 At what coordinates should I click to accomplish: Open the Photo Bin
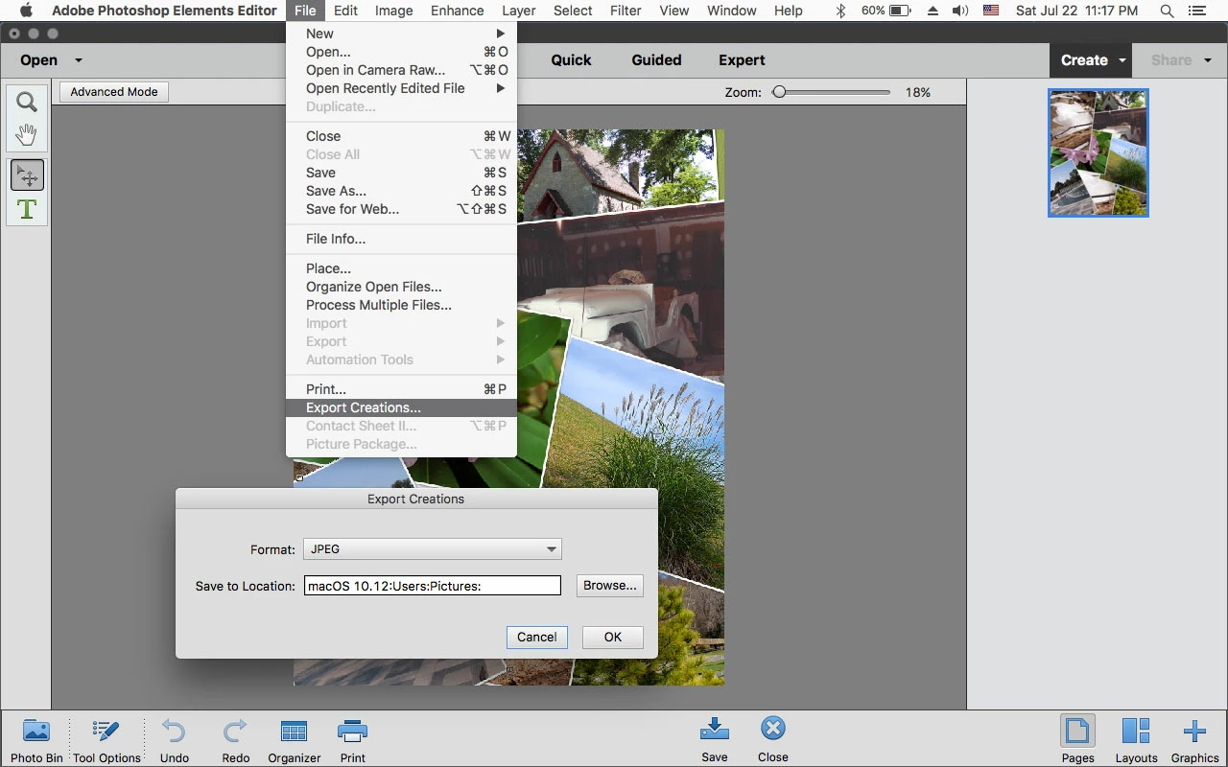tap(36, 740)
